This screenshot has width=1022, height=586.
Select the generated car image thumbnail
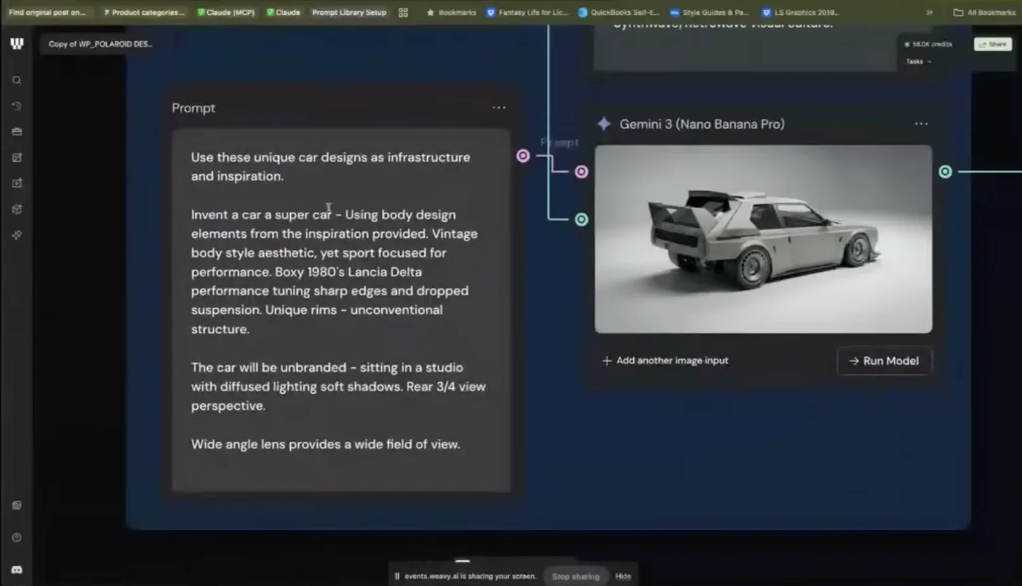coord(763,239)
